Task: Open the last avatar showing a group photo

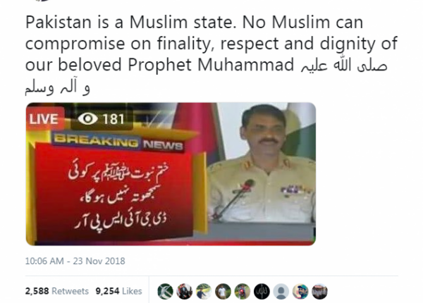Action: 319,291
